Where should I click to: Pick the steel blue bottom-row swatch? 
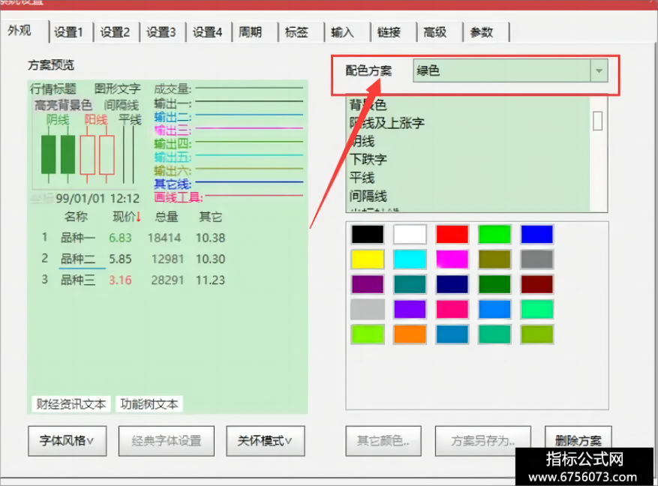pos(452,334)
